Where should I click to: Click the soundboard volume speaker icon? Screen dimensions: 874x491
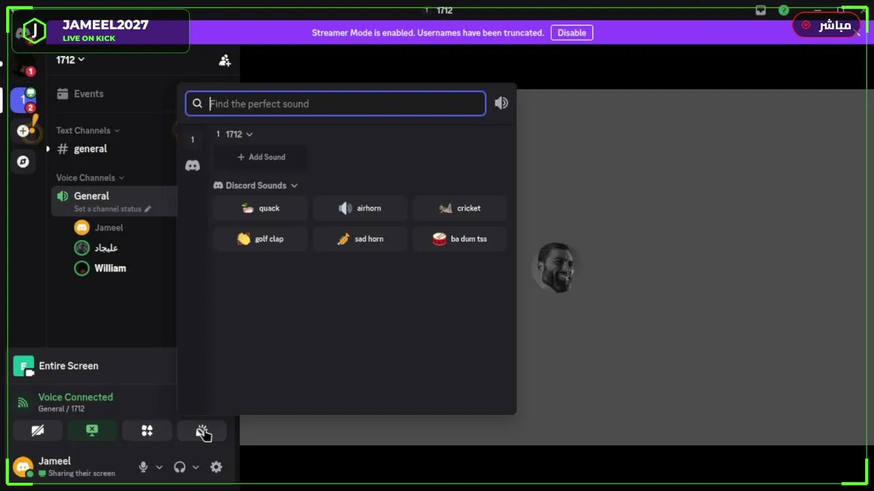pos(501,103)
